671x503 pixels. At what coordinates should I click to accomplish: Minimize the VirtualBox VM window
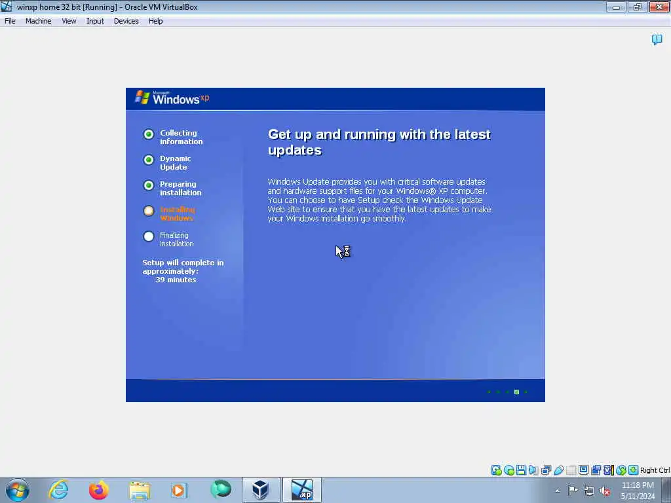[616, 7]
